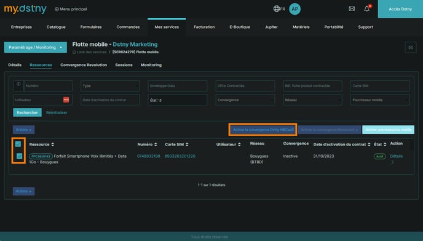Select Mes services menu
This screenshot has width=423, height=241.
(x=167, y=27)
